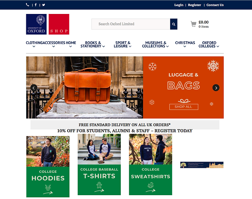The height and width of the screenshot is (199, 252).
Task: Open the shopping cart icon
Action: [194, 24]
